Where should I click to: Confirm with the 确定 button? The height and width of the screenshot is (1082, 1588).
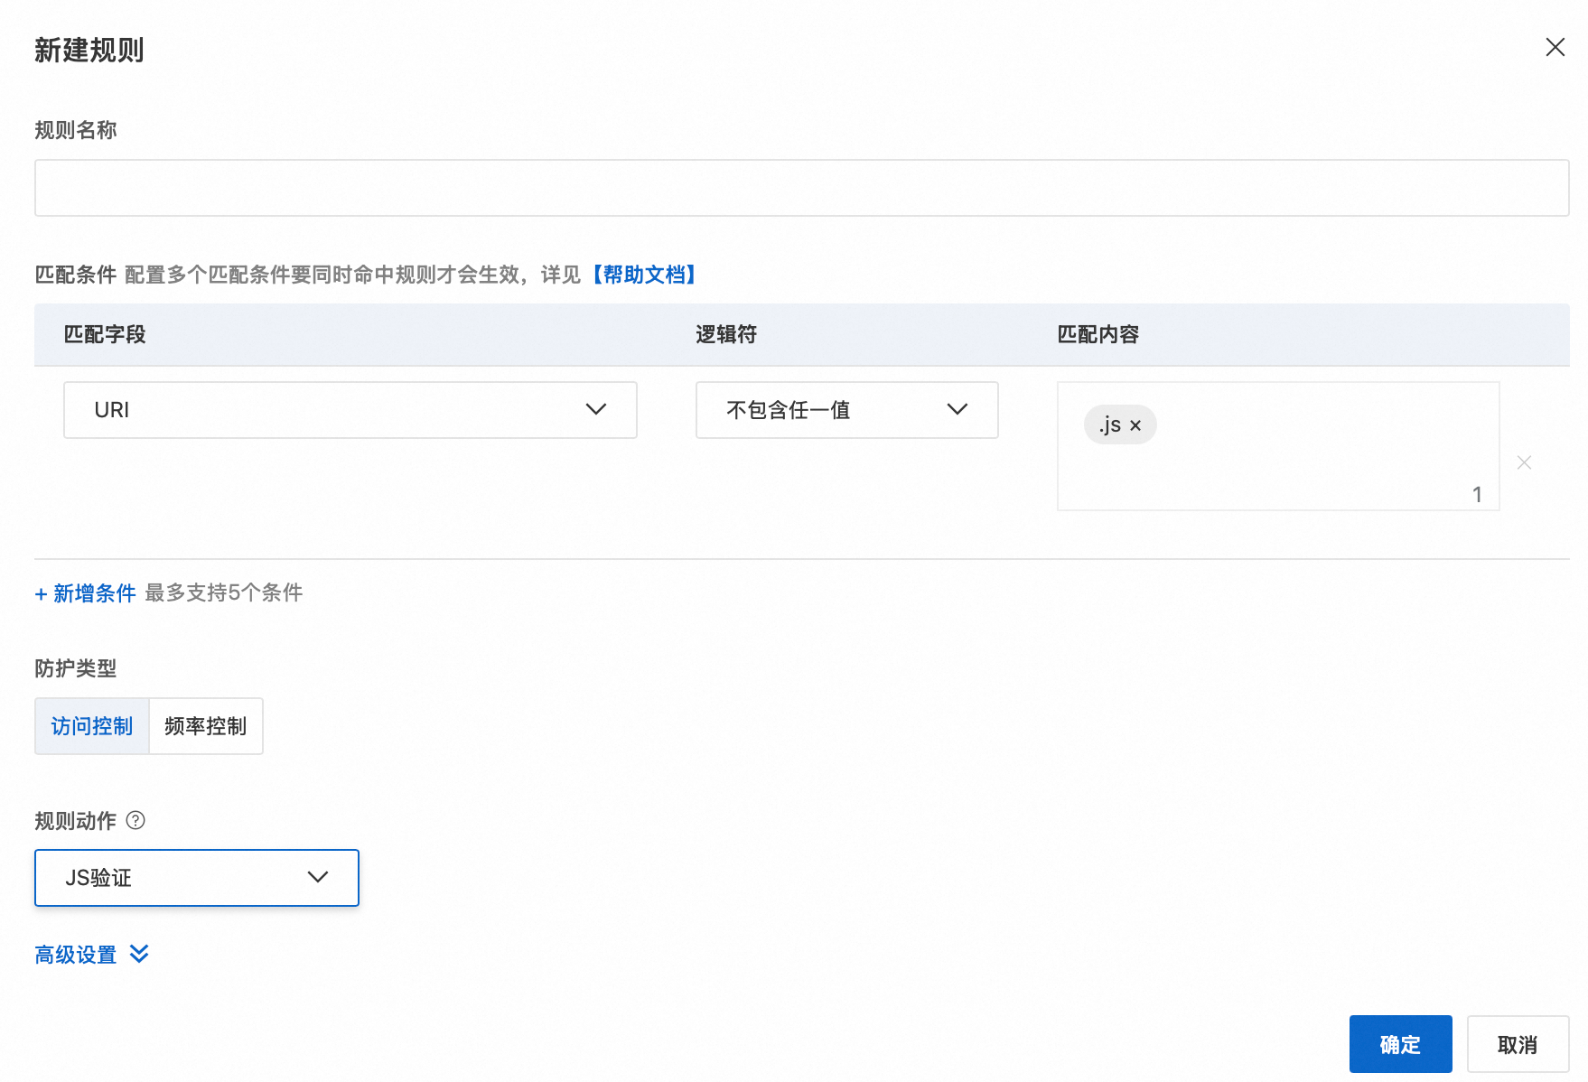pyautogui.click(x=1400, y=1044)
